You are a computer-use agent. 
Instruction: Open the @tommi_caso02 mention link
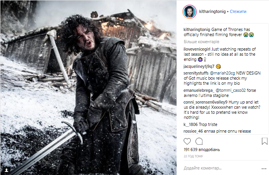tap(230, 90)
